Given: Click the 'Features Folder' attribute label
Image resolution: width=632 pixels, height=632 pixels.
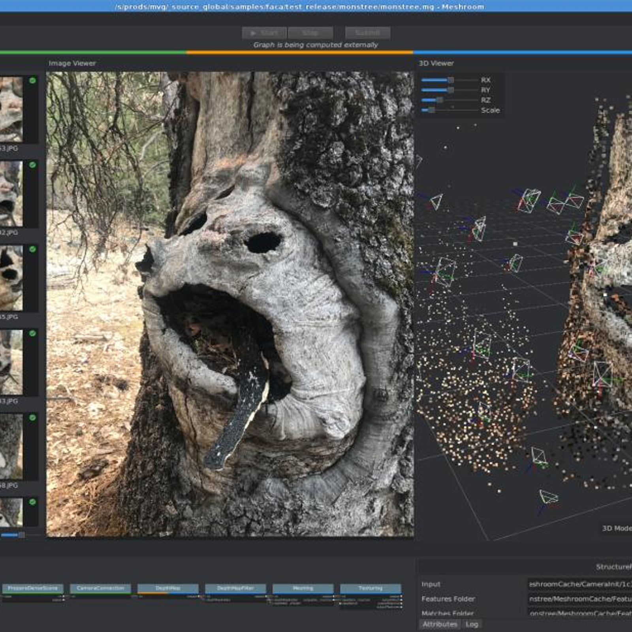Looking at the screenshot, I should click(x=448, y=599).
